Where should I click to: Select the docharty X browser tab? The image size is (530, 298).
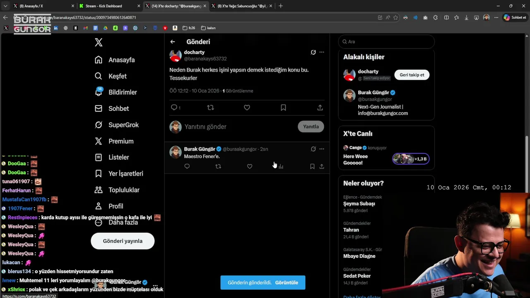(176, 6)
